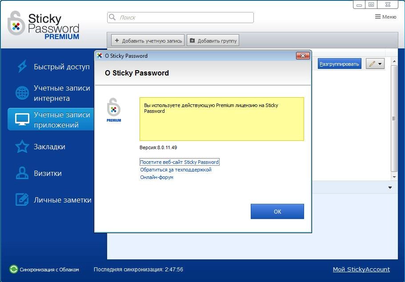Click the Premium padlock icon in dialog
Screen dimensions: 405x282
click(114, 107)
